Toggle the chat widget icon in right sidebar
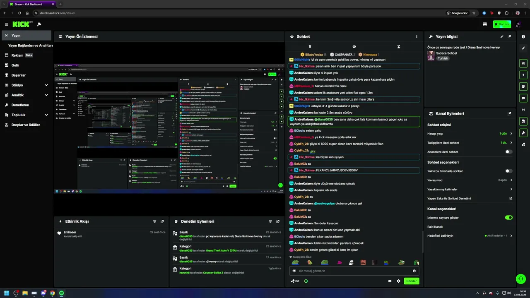Viewport: 530px width, 298px height. pyautogui.click(x=523, y=98)
